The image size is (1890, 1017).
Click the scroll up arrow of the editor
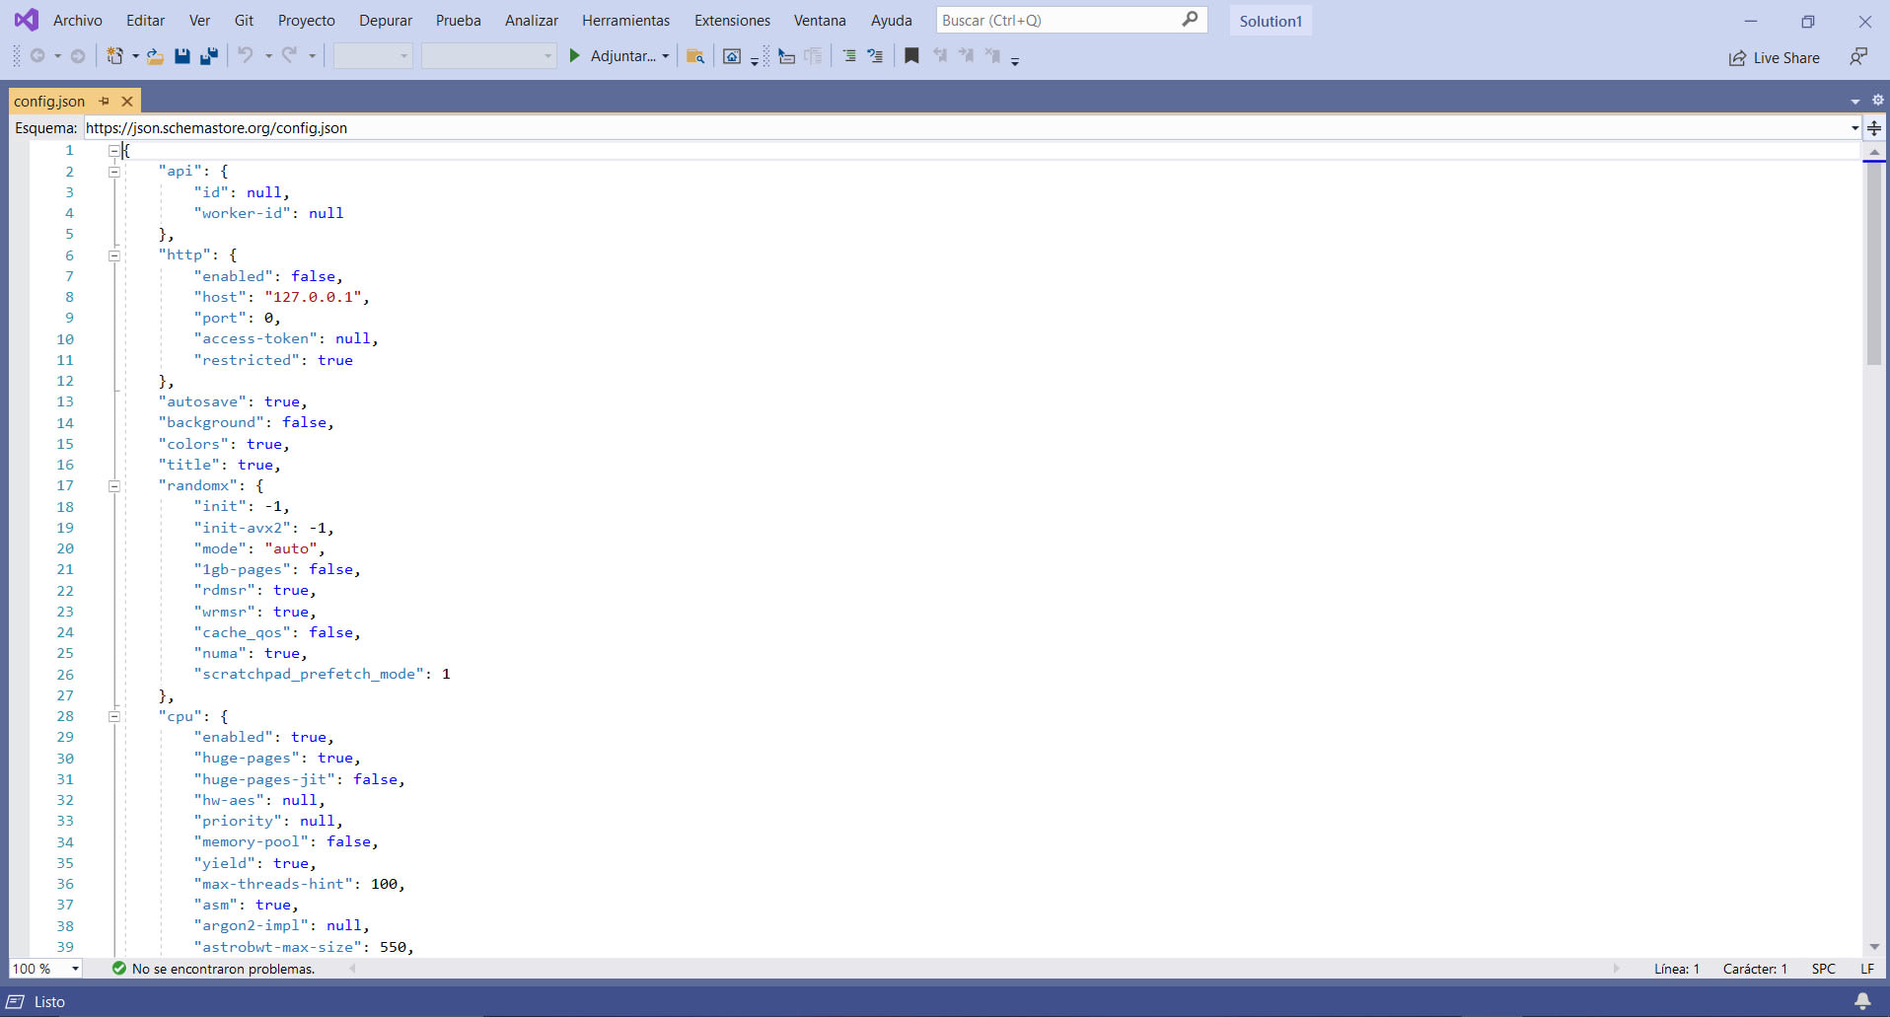1874,152
